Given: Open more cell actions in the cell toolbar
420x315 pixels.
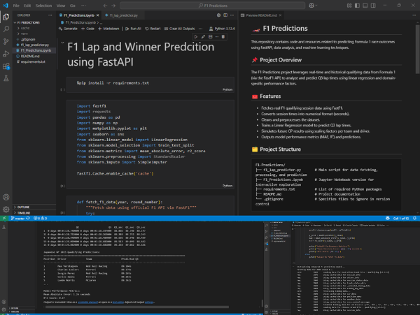Looking at the screenshot, I should point(217,36).
